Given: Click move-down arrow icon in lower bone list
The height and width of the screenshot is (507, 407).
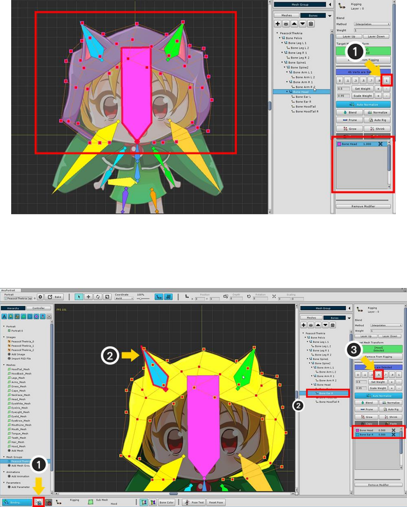Looking at the screenshot, I should click(325, 325).
